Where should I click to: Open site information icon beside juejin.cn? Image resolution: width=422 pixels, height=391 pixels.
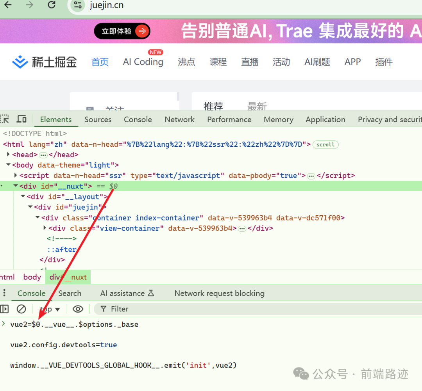tap(78, 5)
